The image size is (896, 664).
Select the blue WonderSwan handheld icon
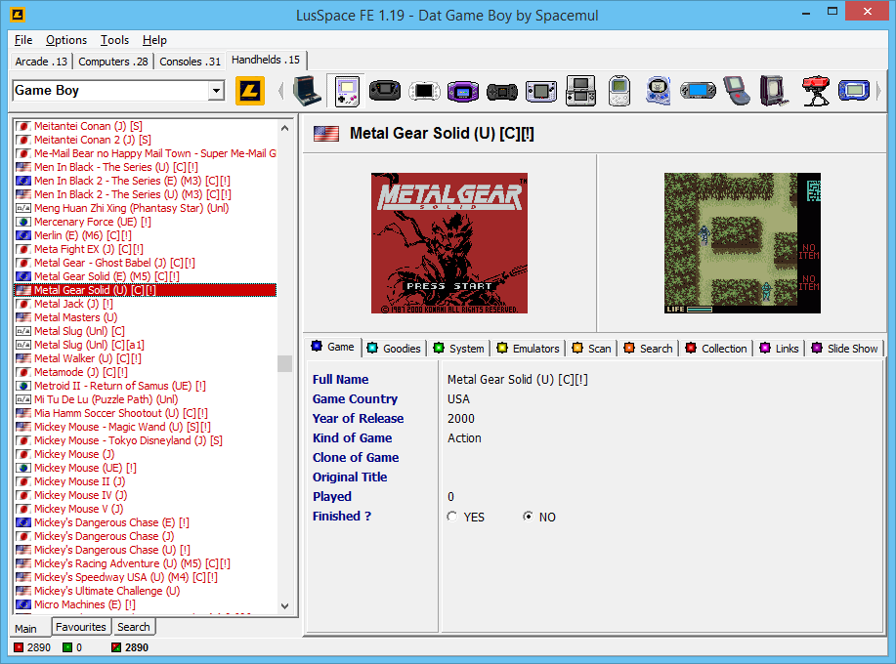(x=854, y=91)
